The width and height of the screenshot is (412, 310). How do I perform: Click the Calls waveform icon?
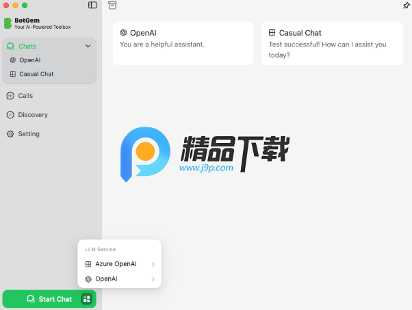[x=10, y=96]
